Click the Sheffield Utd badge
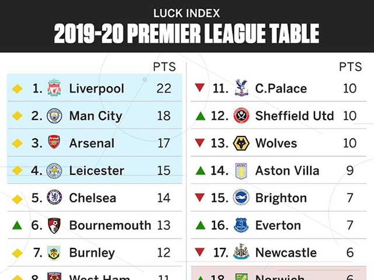The image size is (374, 280). click(241, 116)
